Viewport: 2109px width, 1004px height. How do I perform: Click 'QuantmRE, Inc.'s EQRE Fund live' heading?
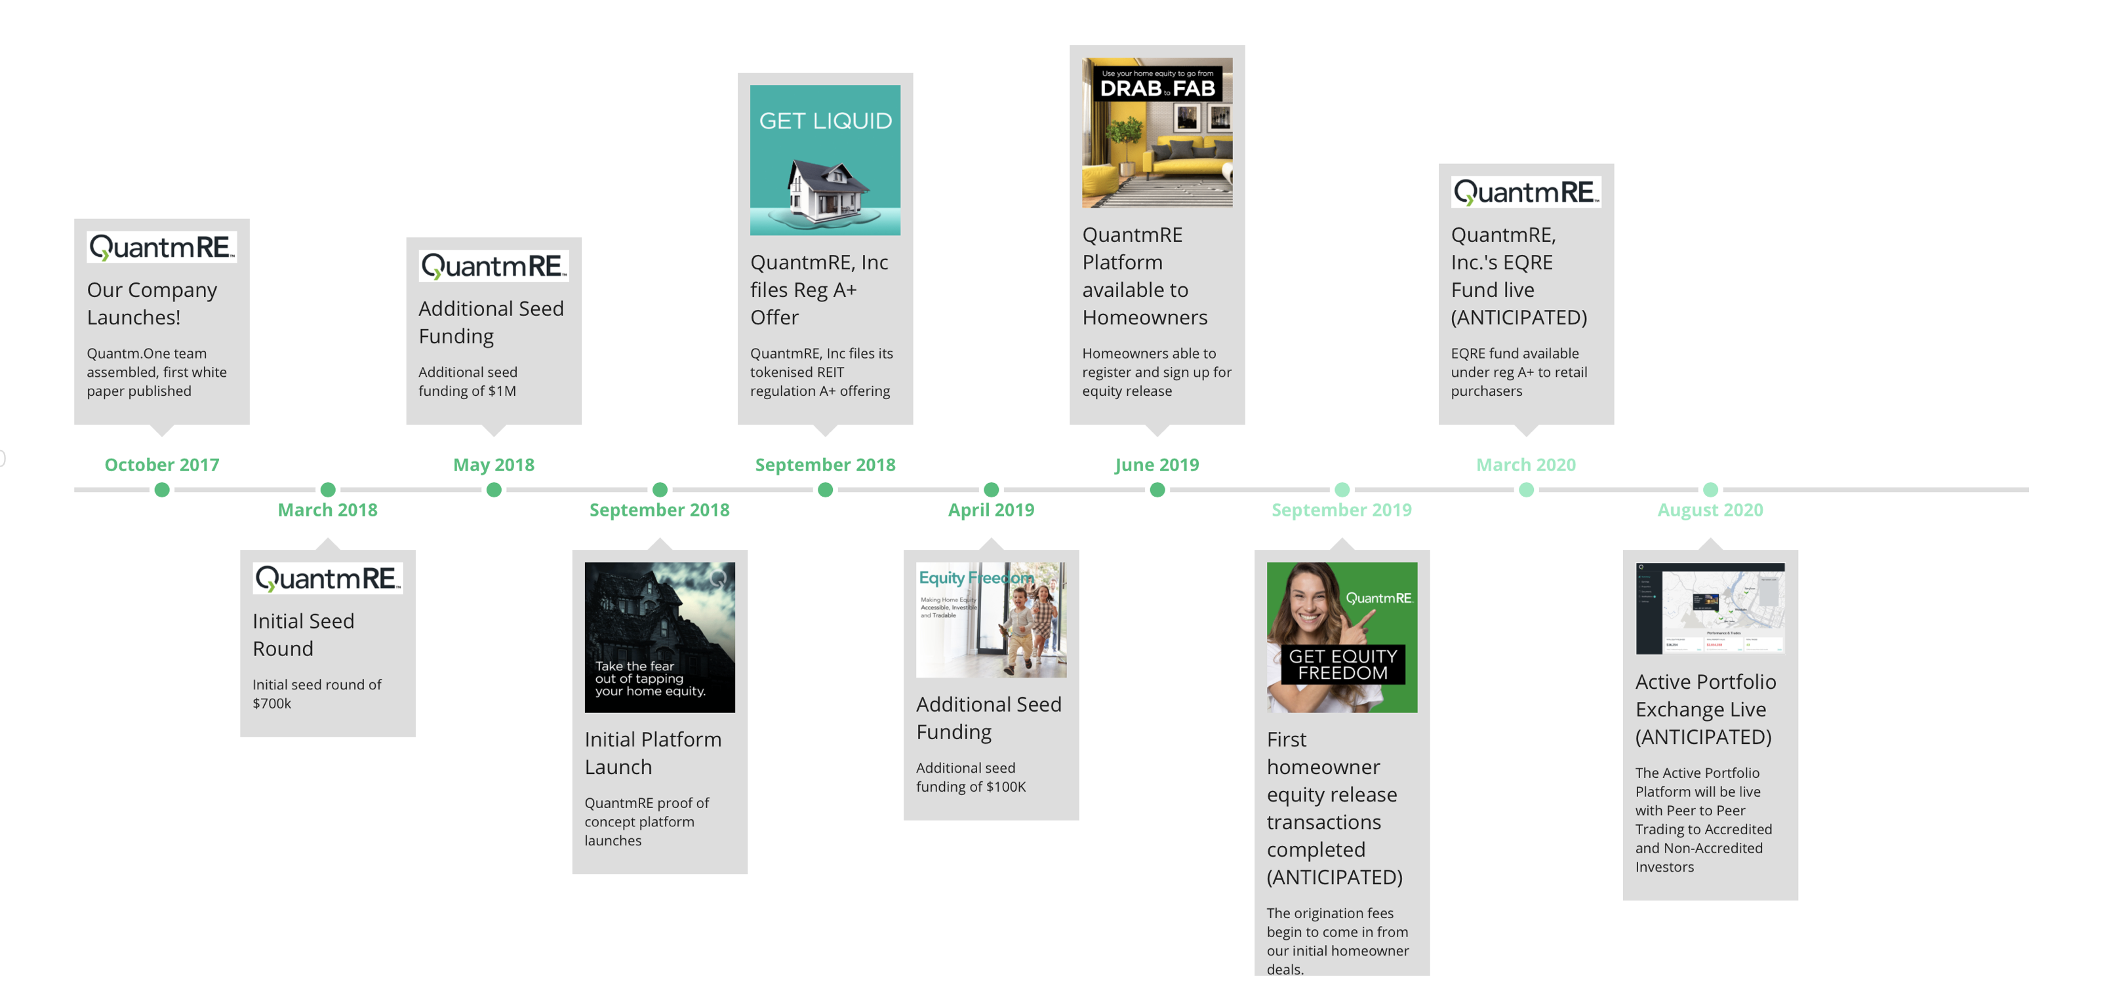[1519, 276]
